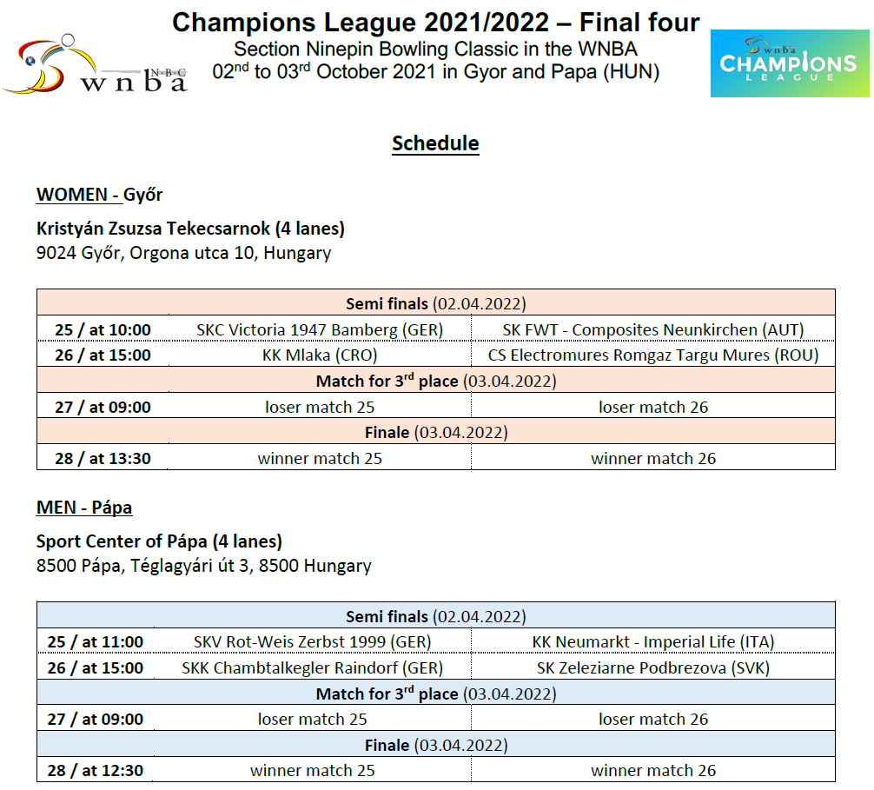This screenshot has height=790, width=874.
Task: Click SKC Victoria 1947 Bamberg (GER) cell
Action: [x=320, y=329]
